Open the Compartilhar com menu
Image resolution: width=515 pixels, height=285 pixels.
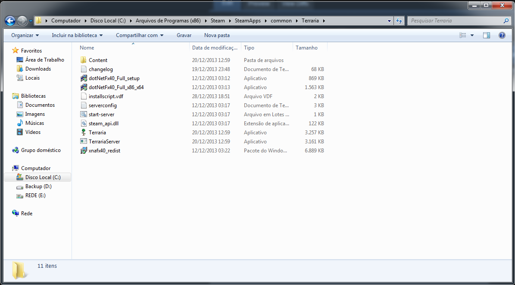coord(140,35)
